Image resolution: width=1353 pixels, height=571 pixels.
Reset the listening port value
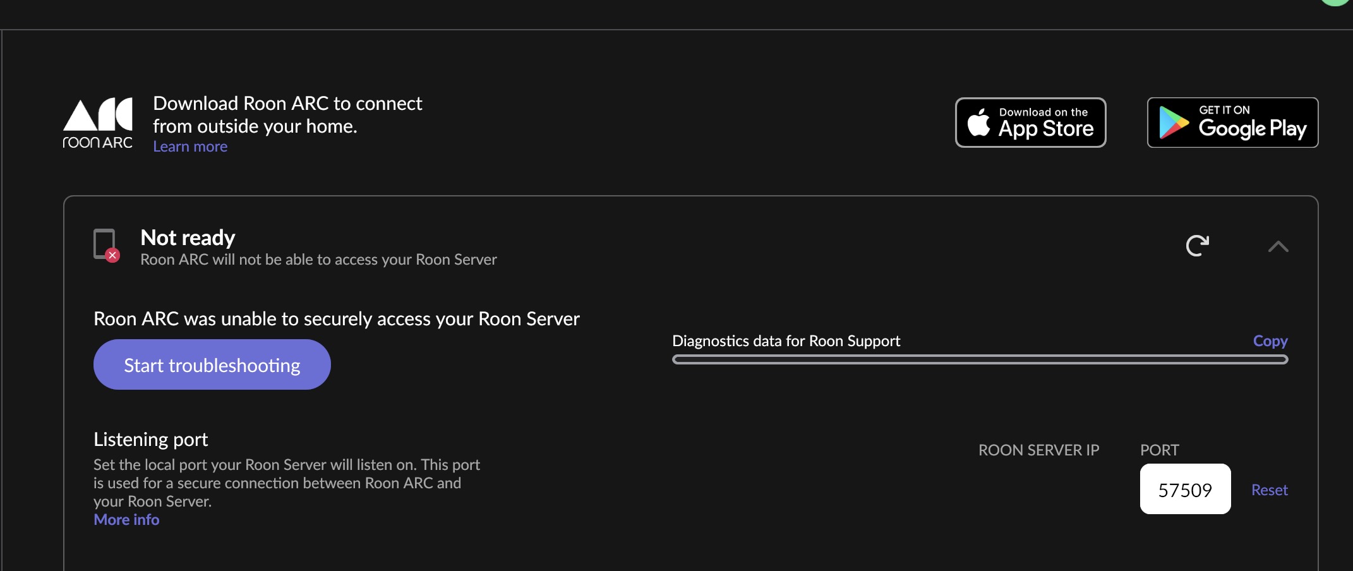pyautogui.click(x=1269, y=490)
